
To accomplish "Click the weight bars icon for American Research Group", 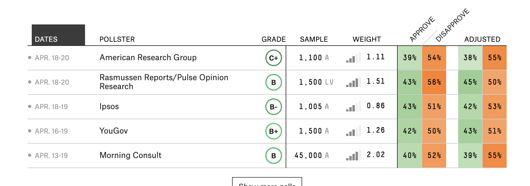I will (353, 58).
